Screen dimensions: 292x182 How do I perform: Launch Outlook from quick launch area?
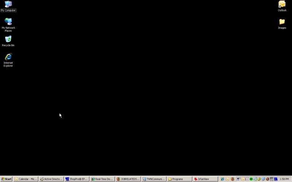pos(227,179)
